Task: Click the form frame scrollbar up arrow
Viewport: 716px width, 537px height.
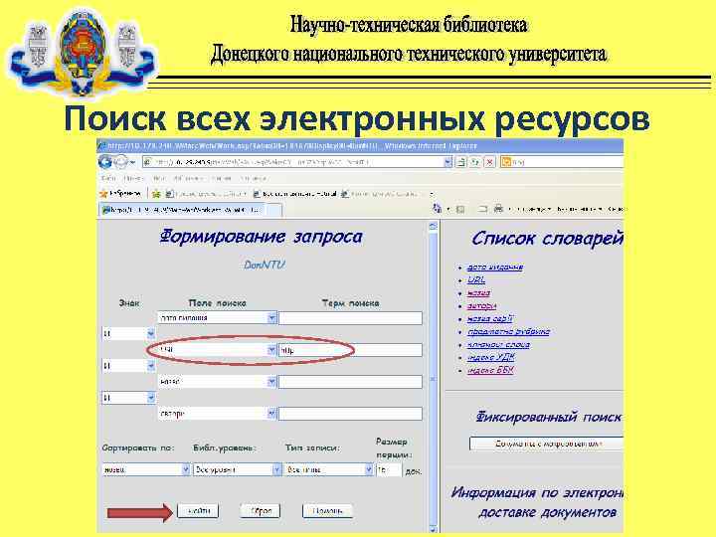Action: (433, 226)
